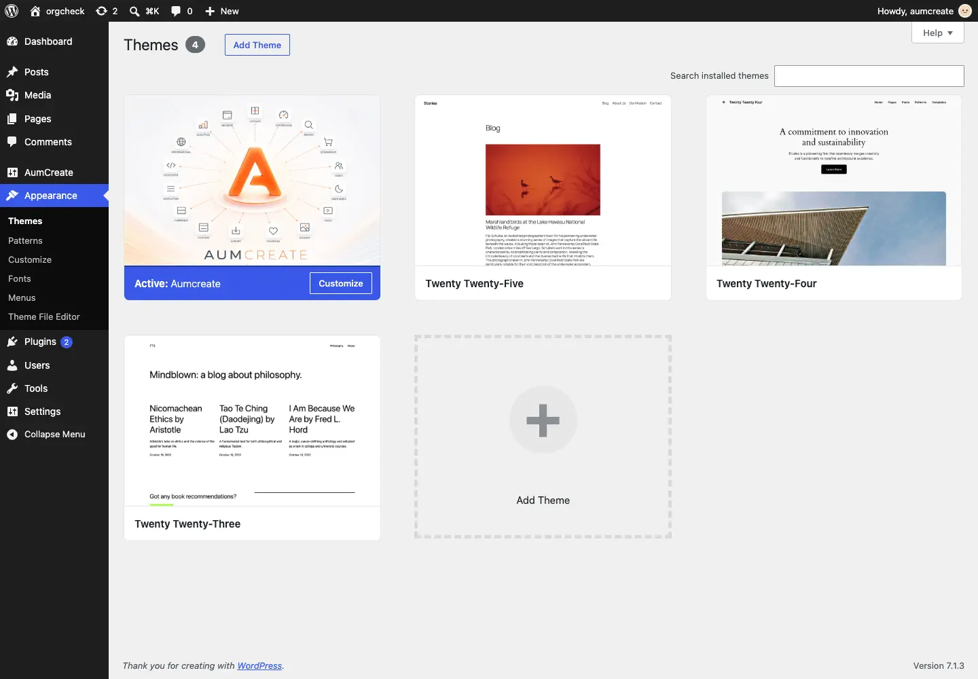Click the Dashboard gauge icon
This screenshot has width=978, height=679.
(x=12, y=41)
